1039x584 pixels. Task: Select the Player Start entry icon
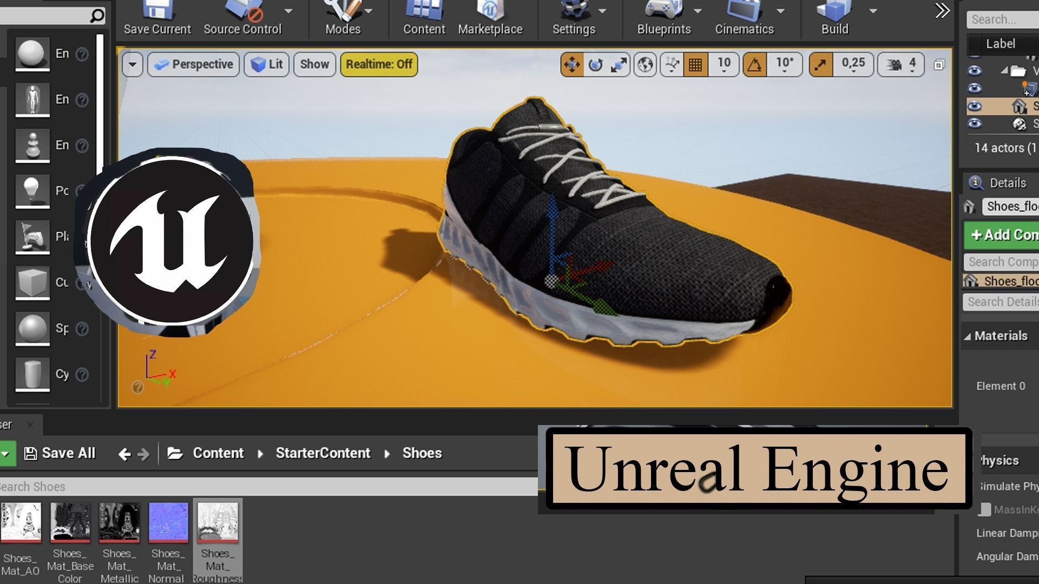[x=32, y=237]
